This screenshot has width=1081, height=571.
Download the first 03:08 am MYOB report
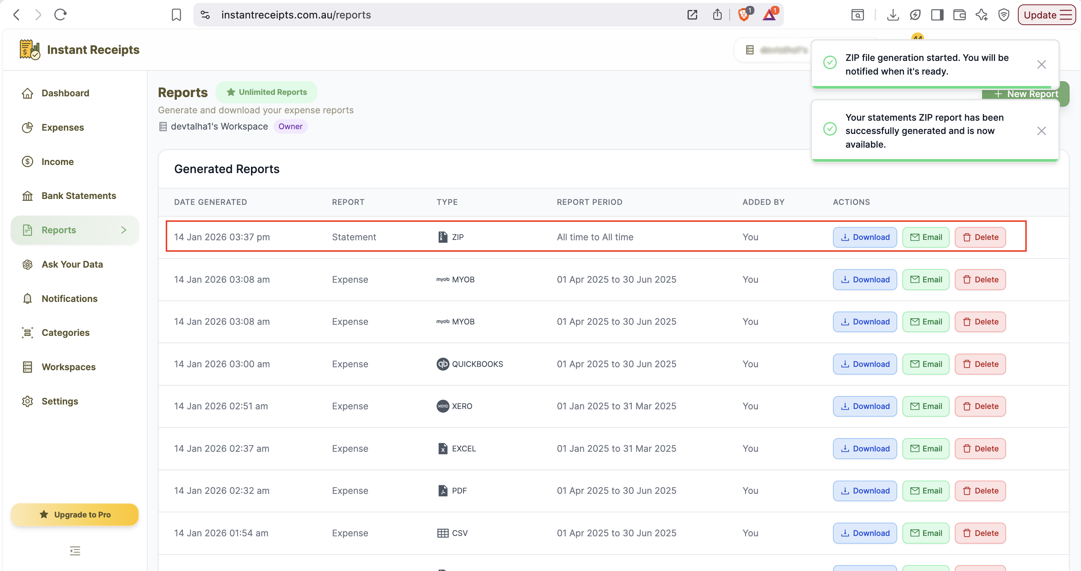pos(864,279)
